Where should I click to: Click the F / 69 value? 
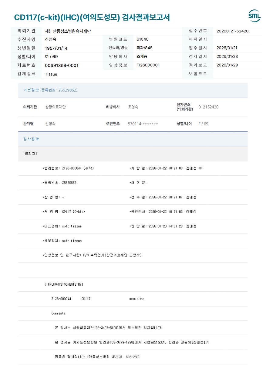203,124
